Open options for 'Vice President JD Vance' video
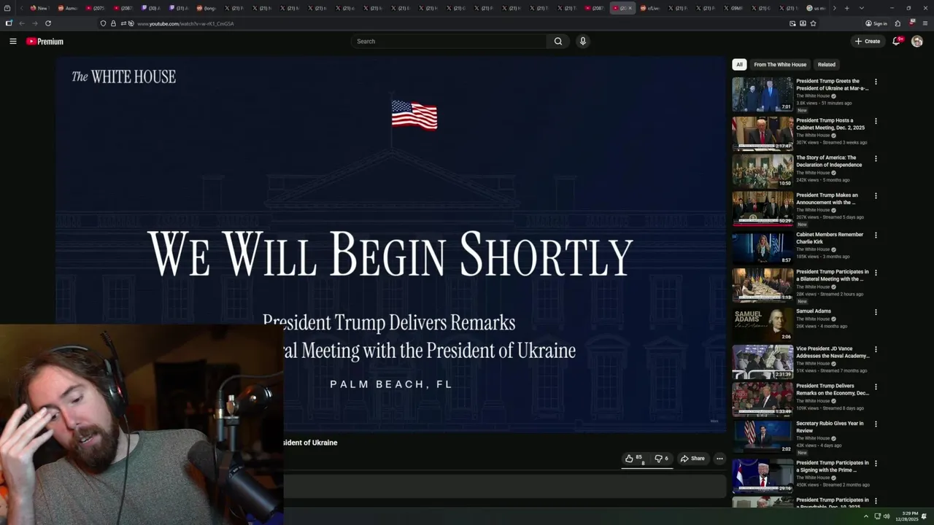 point(876,349)
